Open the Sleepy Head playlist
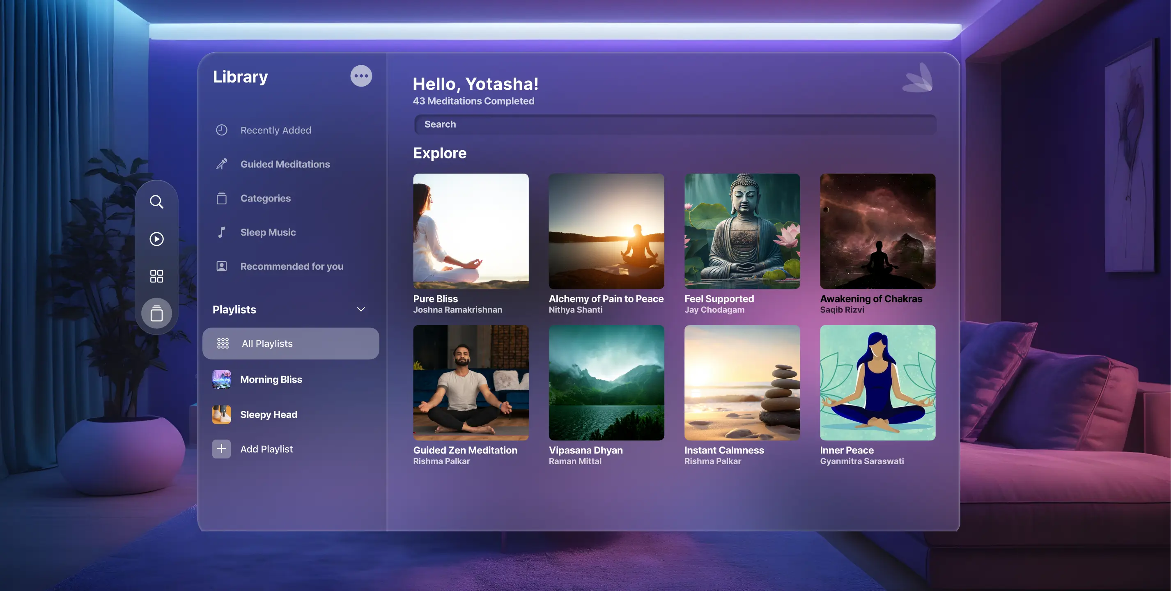 point(268,414)
